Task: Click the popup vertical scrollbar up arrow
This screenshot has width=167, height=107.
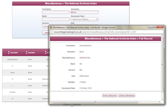Action: click(162, 35)
